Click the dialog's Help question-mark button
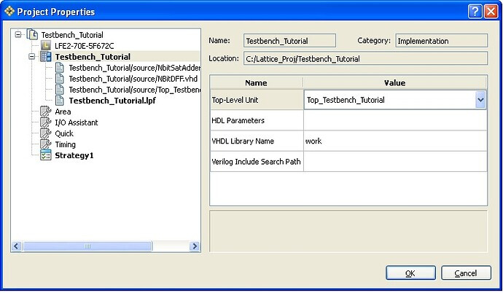503x293 pixels. (x=475, y=12)
